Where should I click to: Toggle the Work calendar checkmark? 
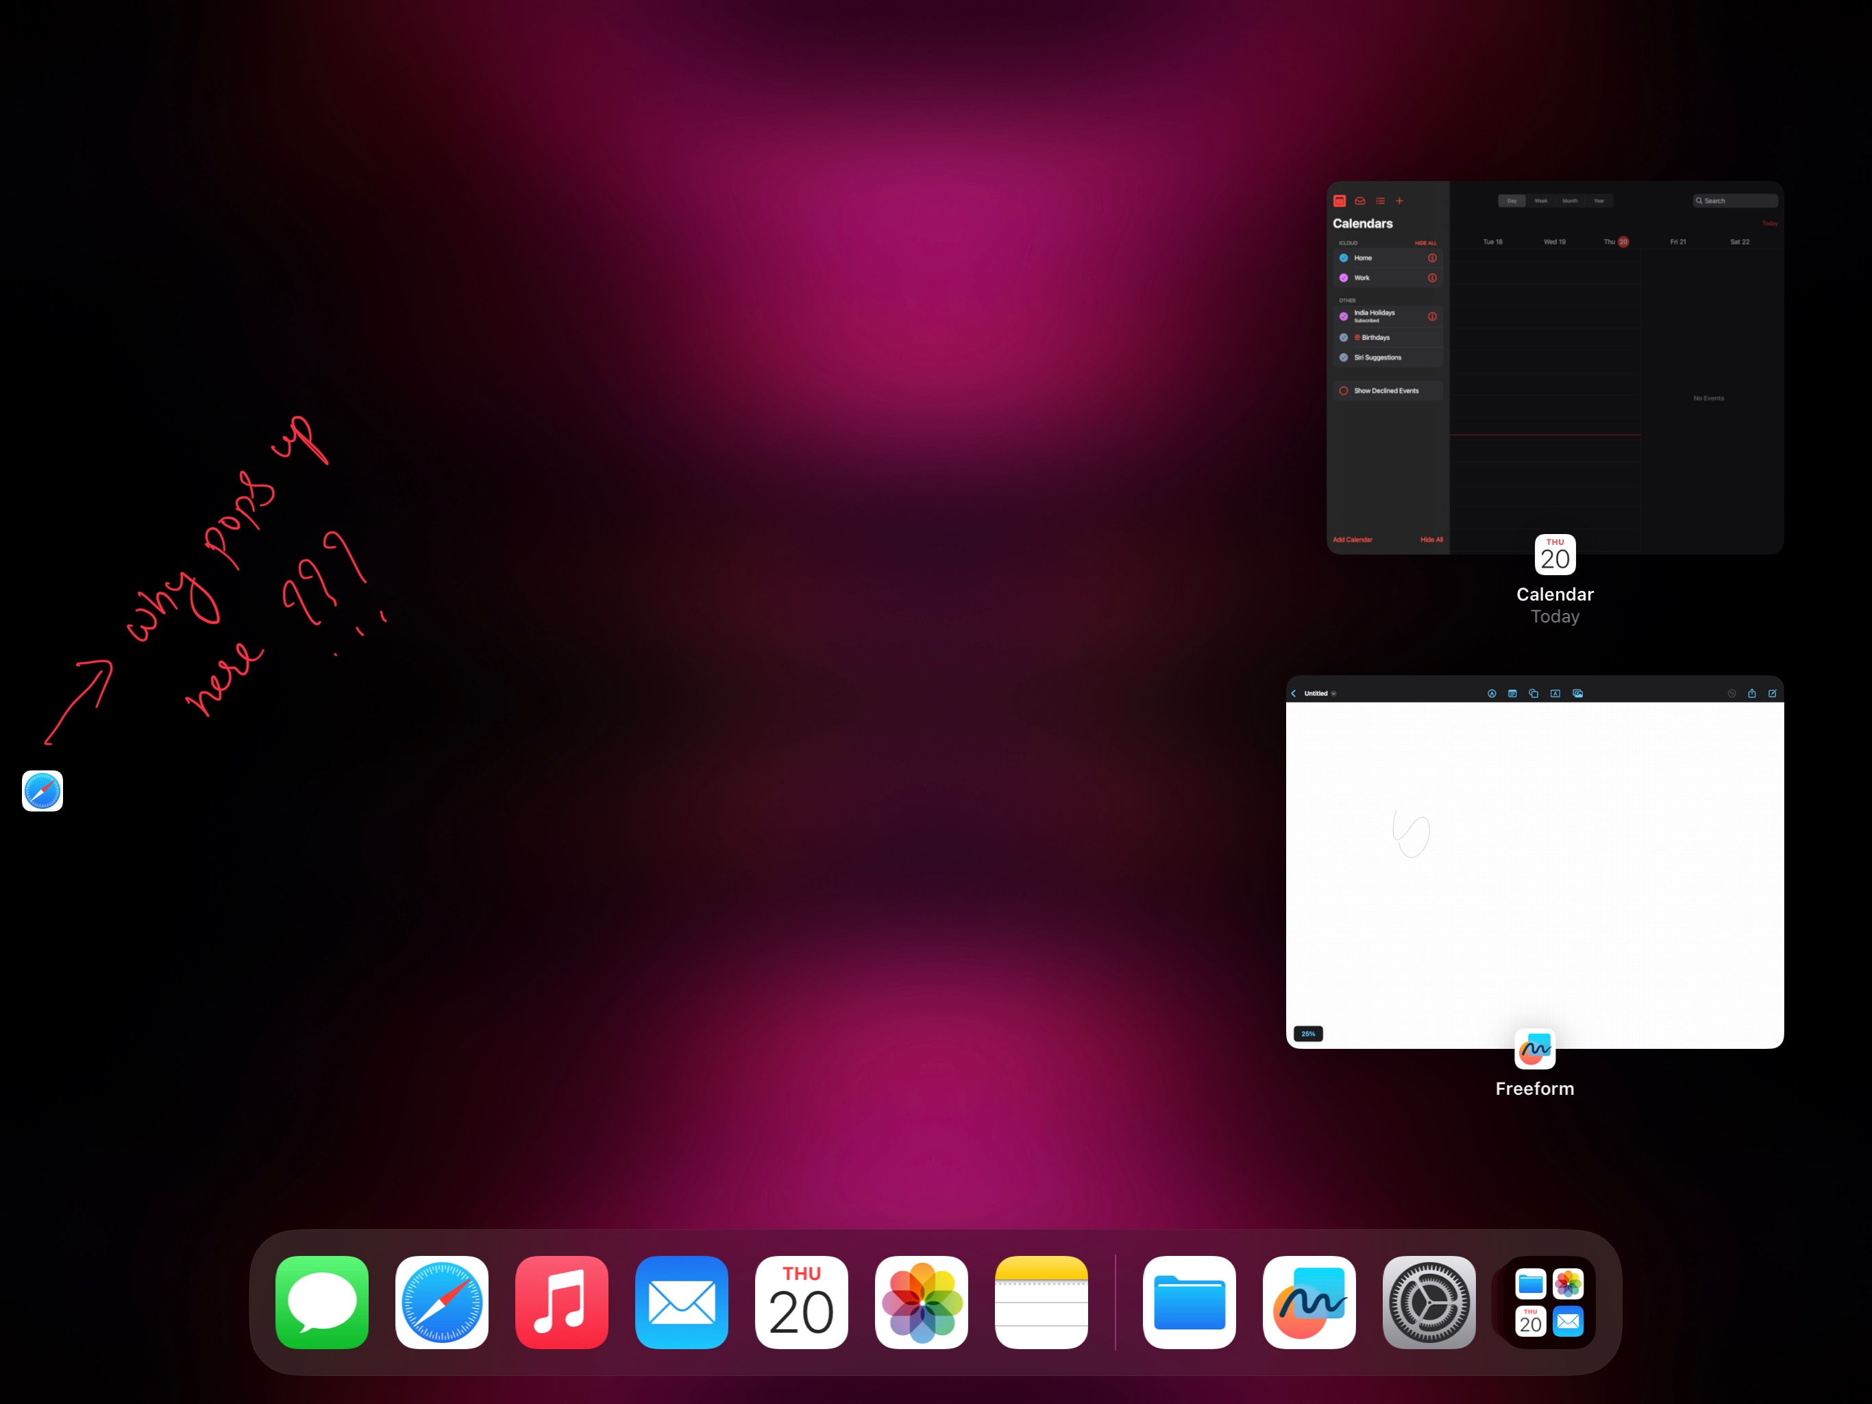[x=1344, y=278]
